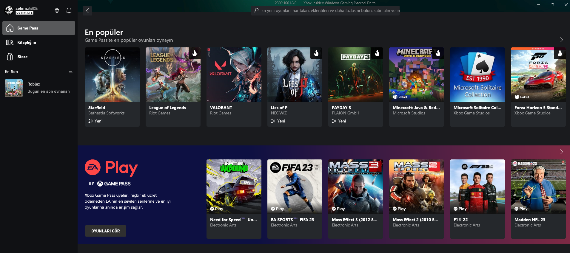Image resolution: width=570 pixels, height=253 pixels.
Task: Click the Roblox thumbnail in En Son
Action: pos(14,88)
